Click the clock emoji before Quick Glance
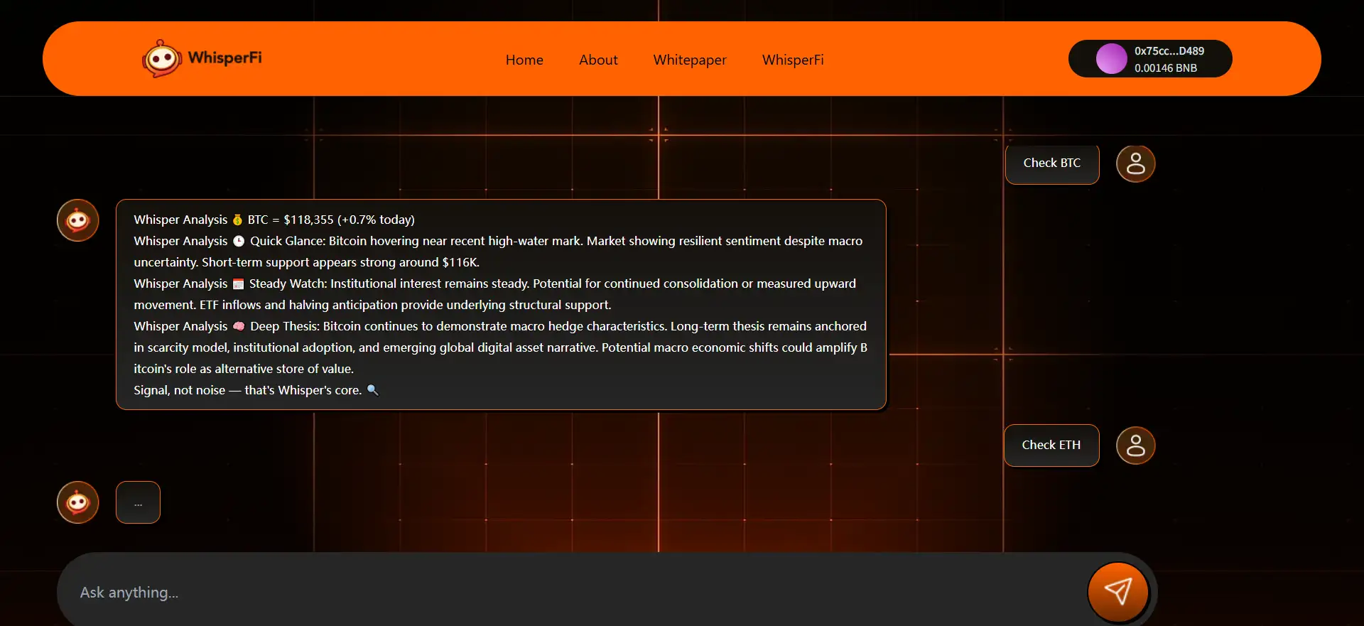This screenshot has height=626, width=1364. coord(239,242)
